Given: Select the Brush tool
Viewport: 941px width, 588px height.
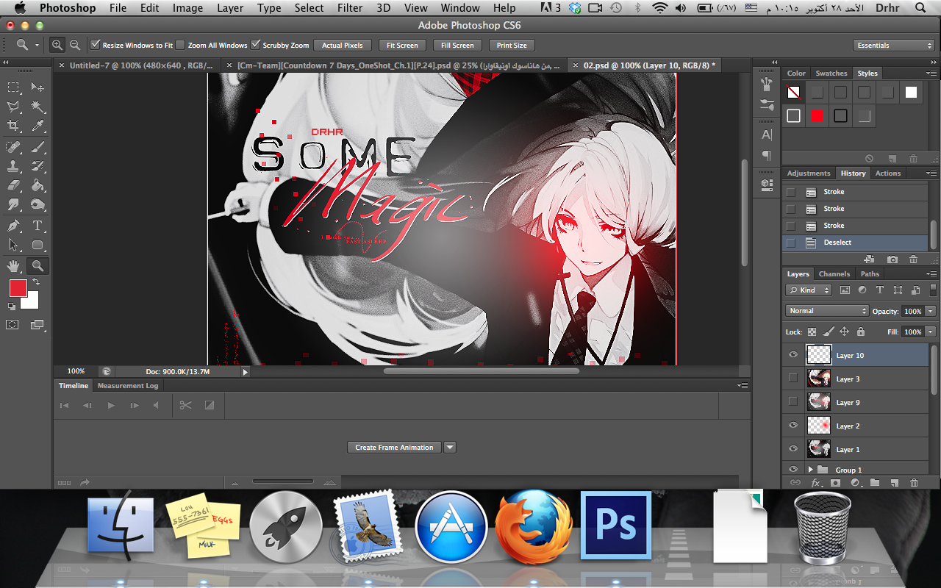Looking at the screenshot, I should [x=37, y=147].
